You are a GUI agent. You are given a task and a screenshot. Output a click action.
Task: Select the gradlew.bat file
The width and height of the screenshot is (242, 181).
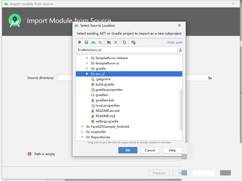pos(129,100)
